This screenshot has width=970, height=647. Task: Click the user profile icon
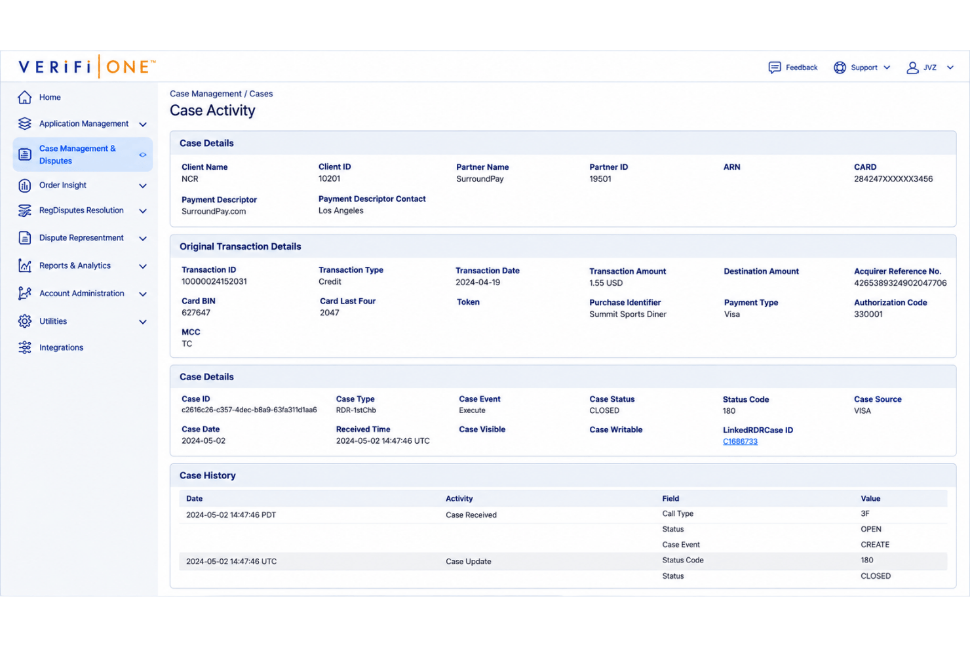point(912,68)
